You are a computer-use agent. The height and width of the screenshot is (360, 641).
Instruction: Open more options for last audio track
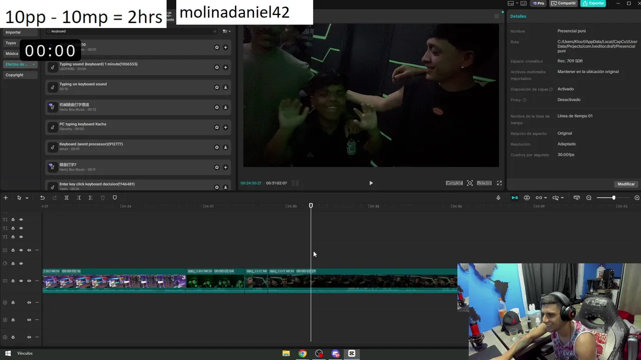click(x=37, y=336)
